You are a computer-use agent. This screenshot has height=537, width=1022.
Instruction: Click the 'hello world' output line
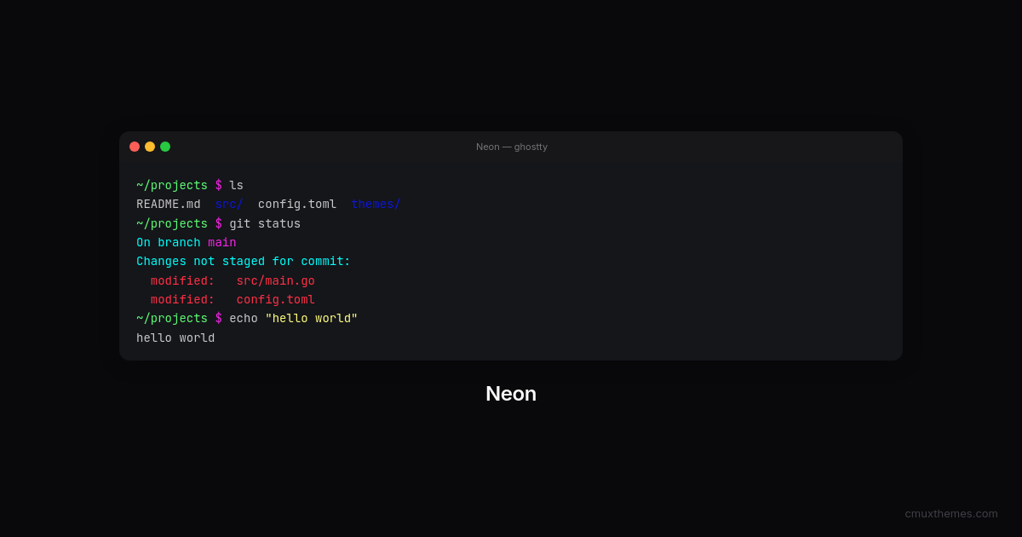(x=175, y=338)
